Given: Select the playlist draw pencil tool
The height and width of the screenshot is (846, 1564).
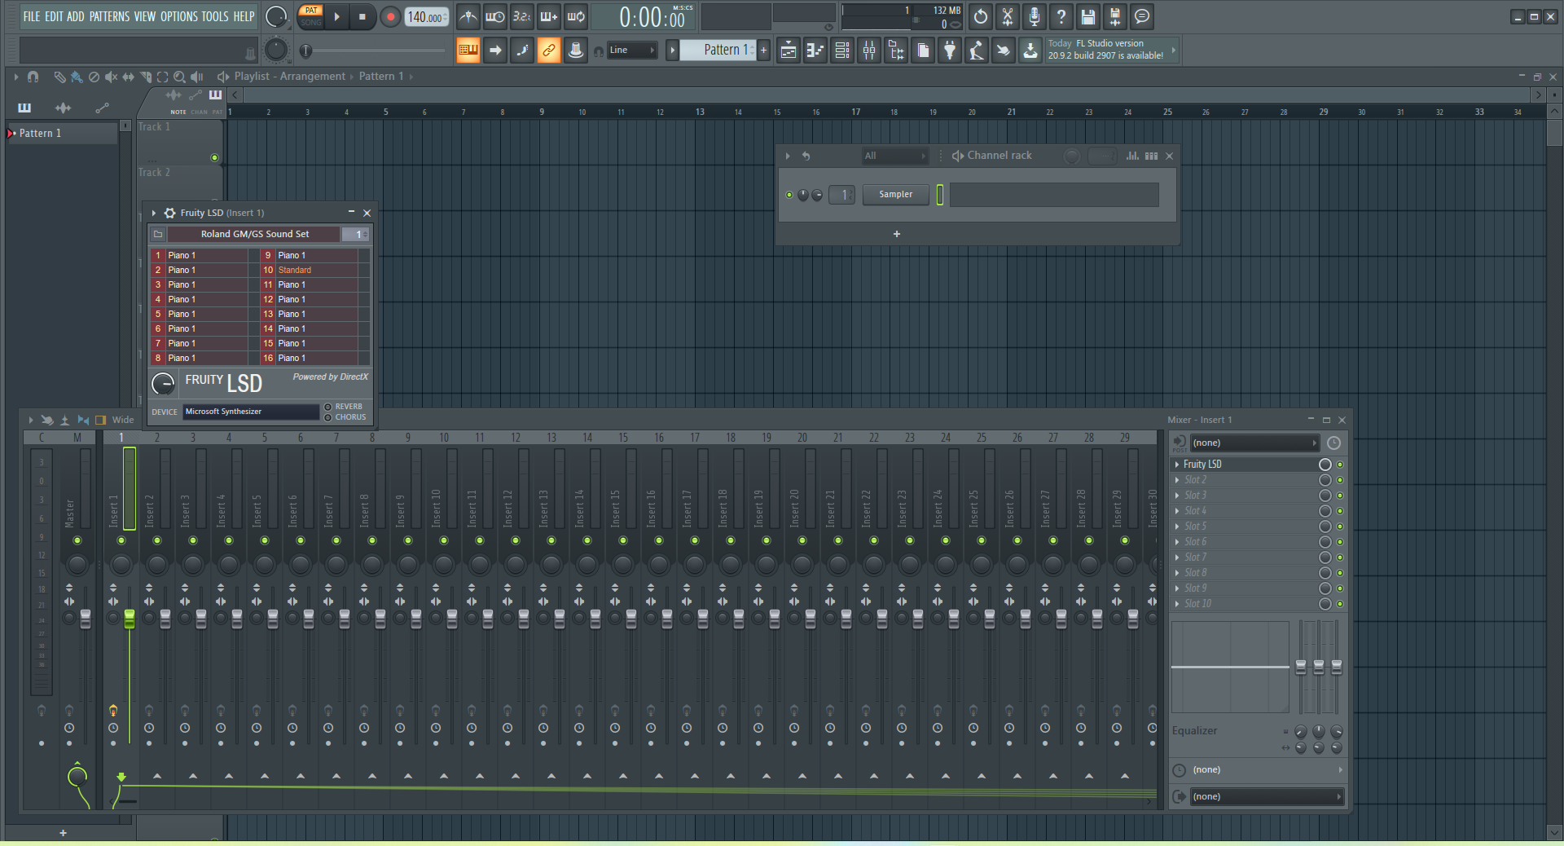Looking at the screenshot, I should coord(59,77).
